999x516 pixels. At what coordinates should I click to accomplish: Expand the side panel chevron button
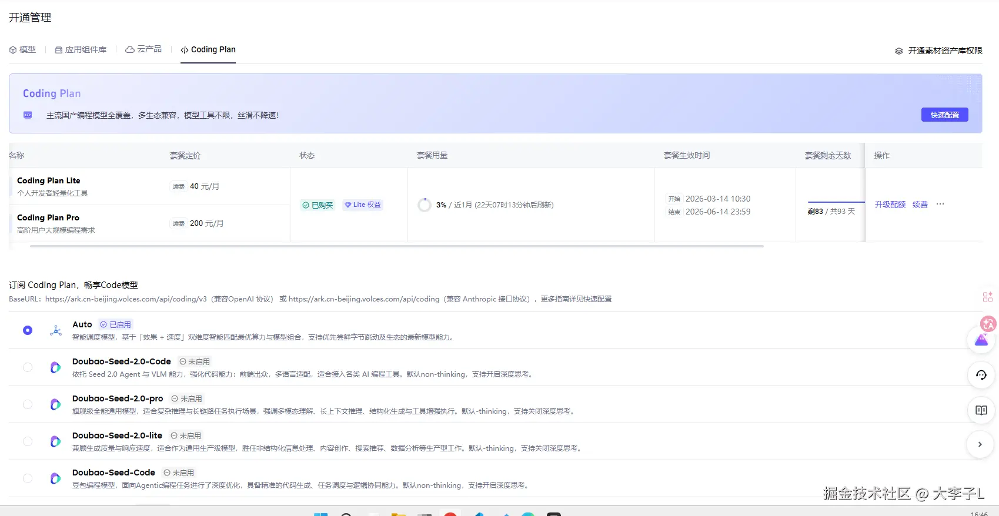(980, 444)
